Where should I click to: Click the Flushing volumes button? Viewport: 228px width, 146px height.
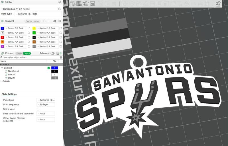pos(32,21)
